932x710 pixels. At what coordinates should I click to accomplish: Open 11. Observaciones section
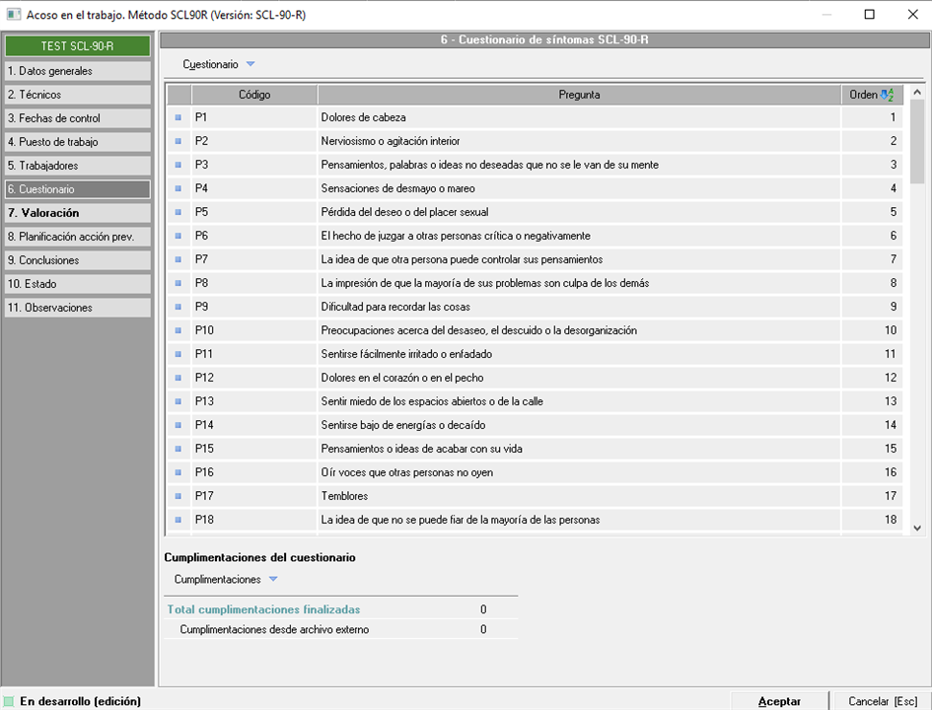[77, 308]
